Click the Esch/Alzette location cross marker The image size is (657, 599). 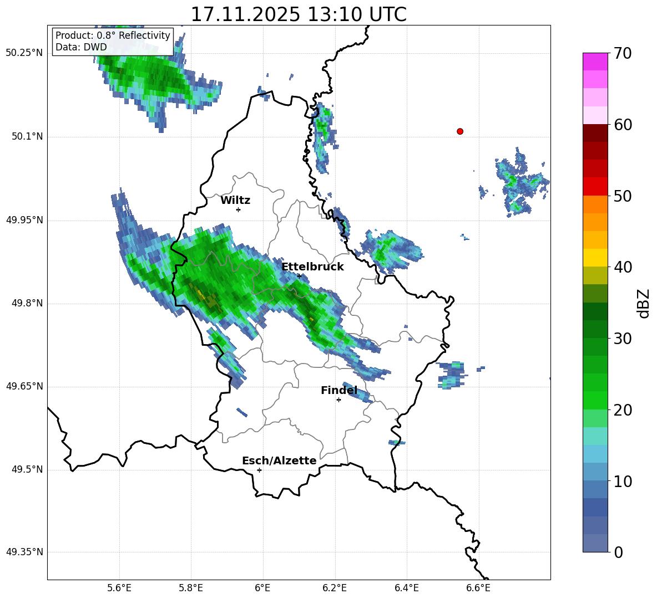(x=259, y=470)
